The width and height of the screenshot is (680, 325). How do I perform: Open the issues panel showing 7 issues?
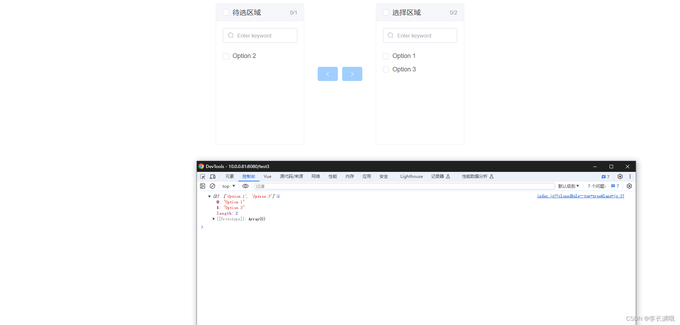(605, 176)
